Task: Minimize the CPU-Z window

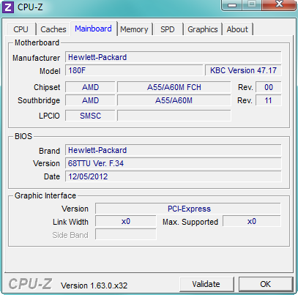Action: point(232,5)
